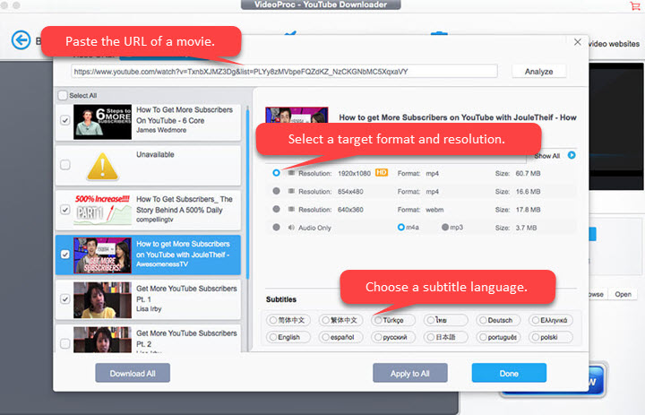Click the video icon in 854x480 row
This screenshot has height=415, width=645.
[291, 191]
